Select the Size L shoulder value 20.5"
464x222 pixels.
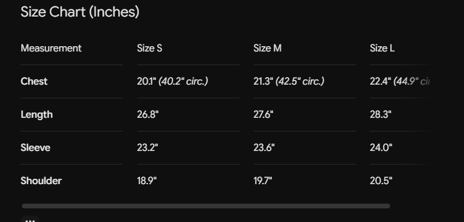[381, 181]
